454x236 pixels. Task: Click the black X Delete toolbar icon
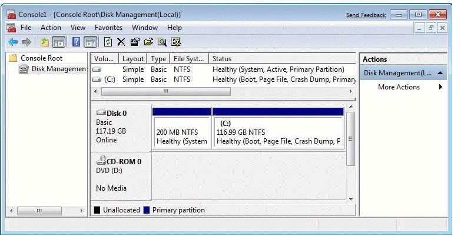[x=121, y=42]
